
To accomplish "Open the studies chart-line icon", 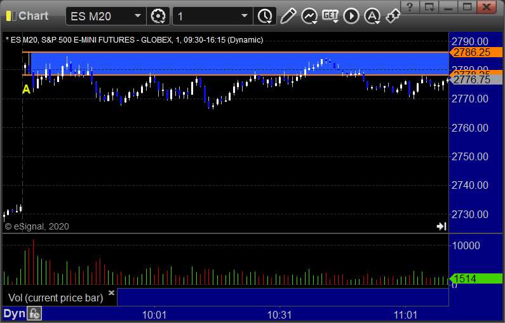I will [309, 16].
